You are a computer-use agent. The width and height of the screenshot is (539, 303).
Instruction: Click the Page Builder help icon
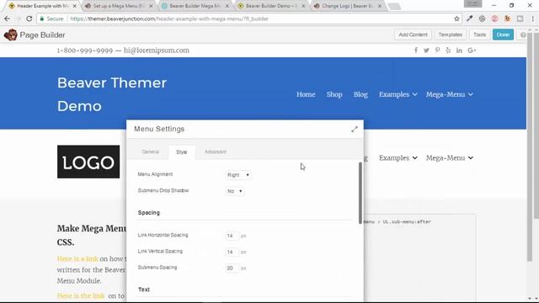pyautogui.click(x=522, y=35)
